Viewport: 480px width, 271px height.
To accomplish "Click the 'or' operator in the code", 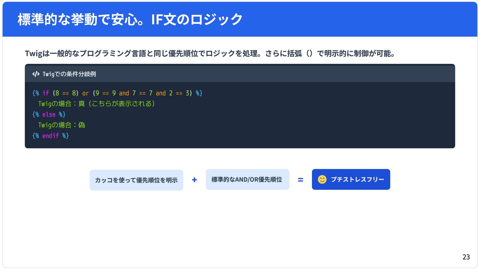I will click(x=85, y=93).
